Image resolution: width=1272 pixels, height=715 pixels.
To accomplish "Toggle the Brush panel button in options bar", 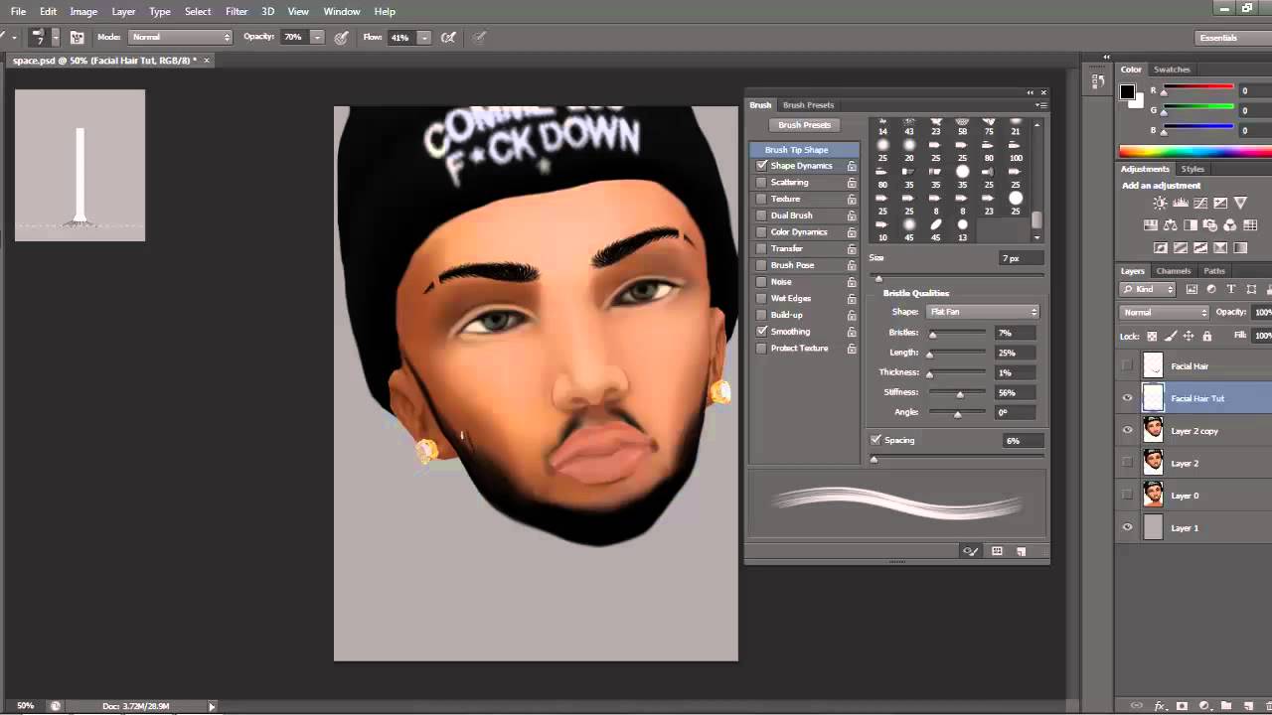I will coord(77,37).
